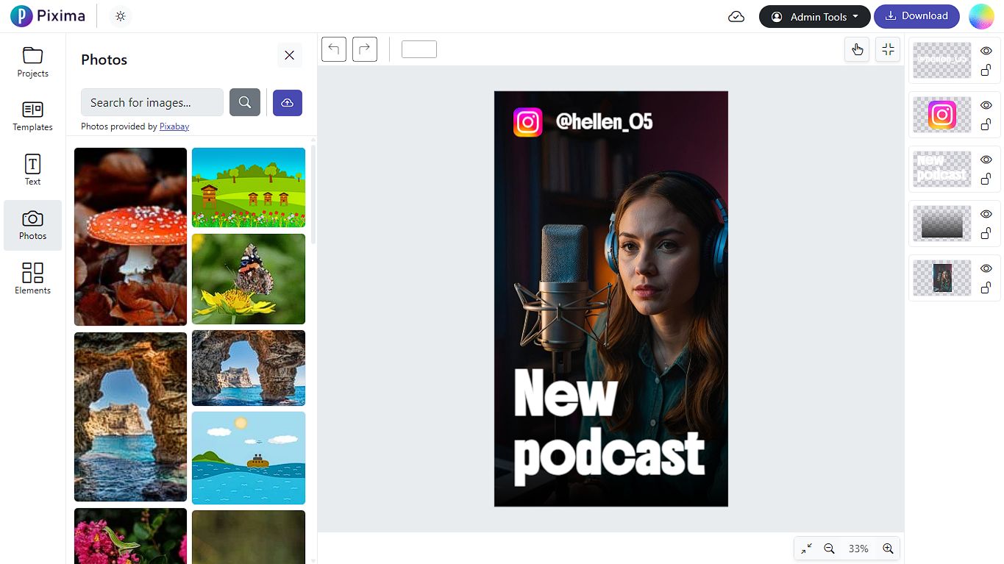Screen dimensions: 1004x564
Task: Click the redo arrow button
Action: [x=365, y=49]
